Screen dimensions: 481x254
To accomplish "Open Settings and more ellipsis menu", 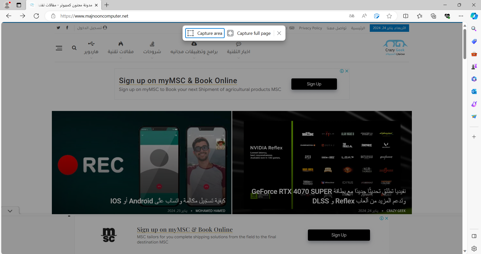I will pyautogui.click(x=461, y=16).
